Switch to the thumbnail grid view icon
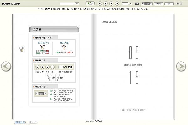This screenshot has width=188, height=125. click(23, 122)
